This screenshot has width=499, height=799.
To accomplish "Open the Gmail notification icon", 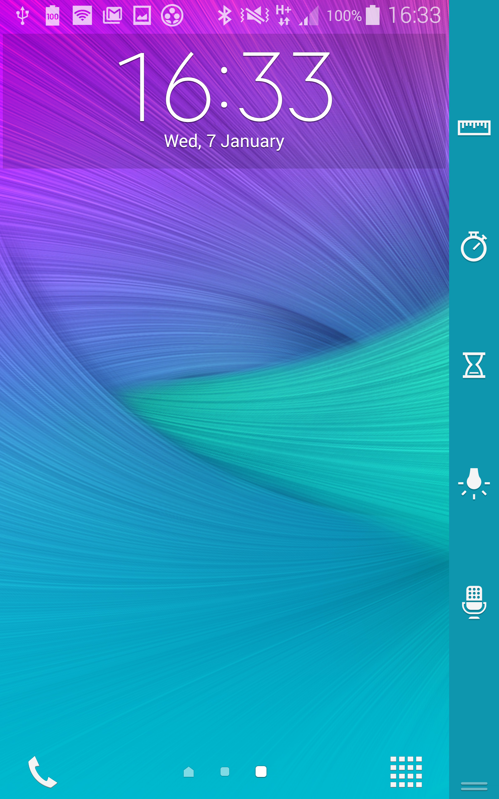I will coord(112,15).
